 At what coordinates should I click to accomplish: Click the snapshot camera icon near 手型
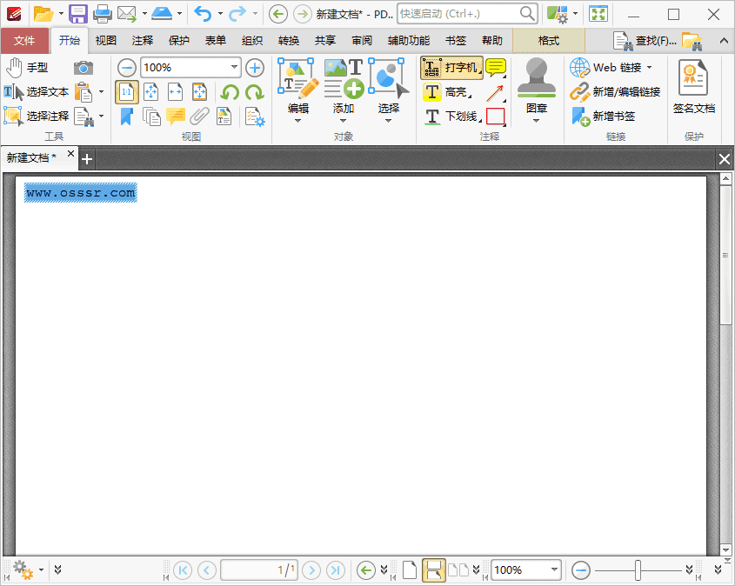click(83, 67)
